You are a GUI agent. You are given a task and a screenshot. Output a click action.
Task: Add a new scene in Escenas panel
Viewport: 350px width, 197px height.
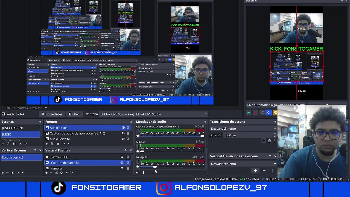3,144
